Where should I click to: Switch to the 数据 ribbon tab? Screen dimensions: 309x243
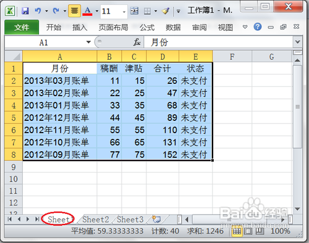coord(173,27)
